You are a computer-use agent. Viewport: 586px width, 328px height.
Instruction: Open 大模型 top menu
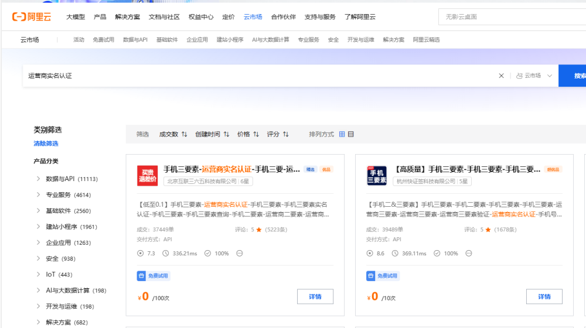point(76,17)
